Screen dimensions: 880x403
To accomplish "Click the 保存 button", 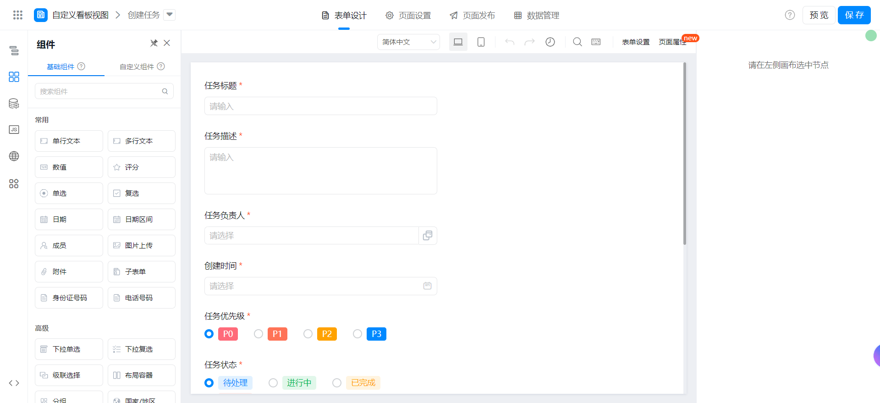I will [854, 15].
